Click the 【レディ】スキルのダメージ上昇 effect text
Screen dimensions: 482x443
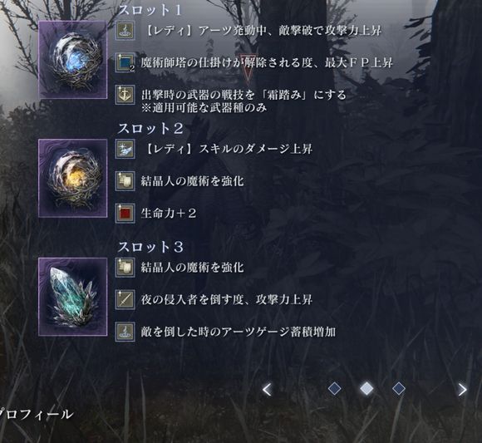[228, 149]
